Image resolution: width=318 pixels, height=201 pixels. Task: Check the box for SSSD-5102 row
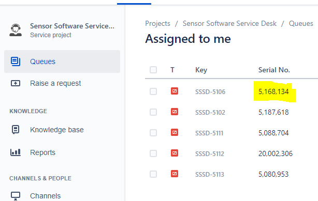153,112
